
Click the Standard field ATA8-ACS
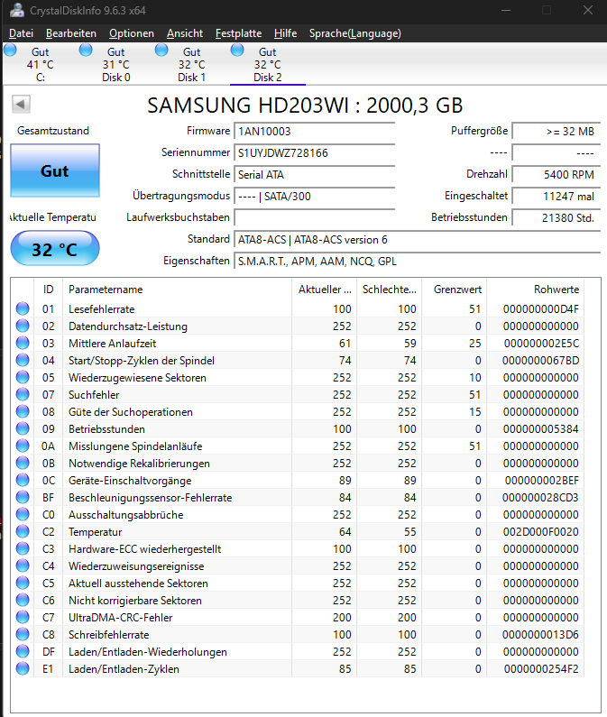418,240
